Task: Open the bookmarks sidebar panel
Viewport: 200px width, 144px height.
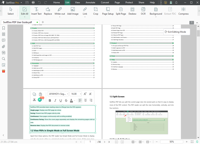Action: (x=3, y=28)
